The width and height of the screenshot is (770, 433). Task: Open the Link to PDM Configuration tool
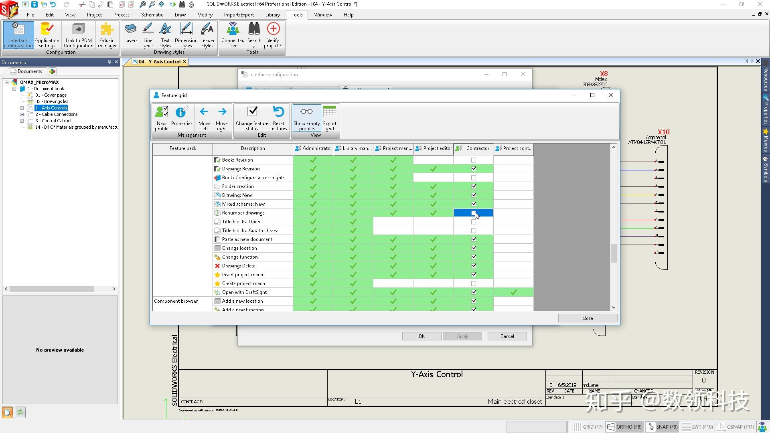(78, 35)
